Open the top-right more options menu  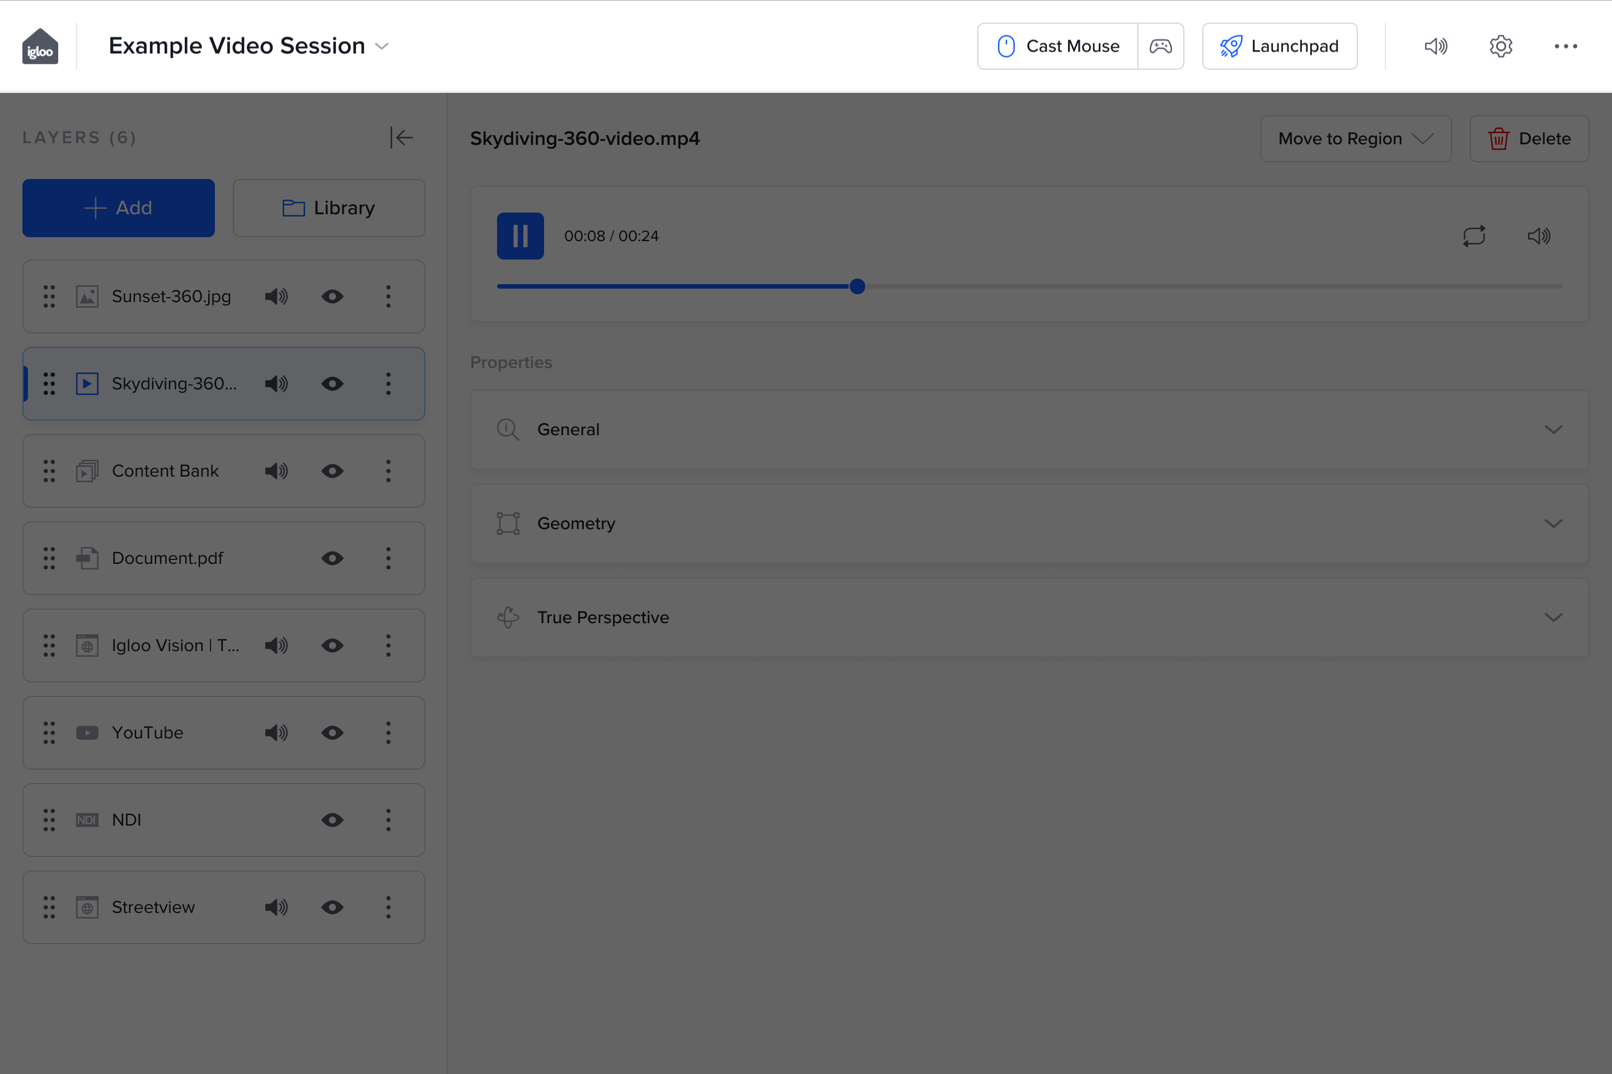point(1566,46)
